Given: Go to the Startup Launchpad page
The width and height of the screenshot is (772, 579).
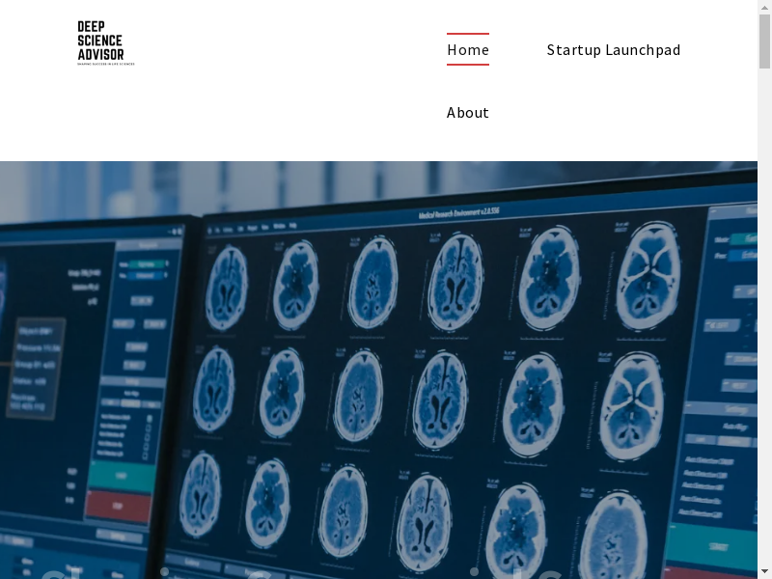Looking at the screenshot, I should 614,50.
